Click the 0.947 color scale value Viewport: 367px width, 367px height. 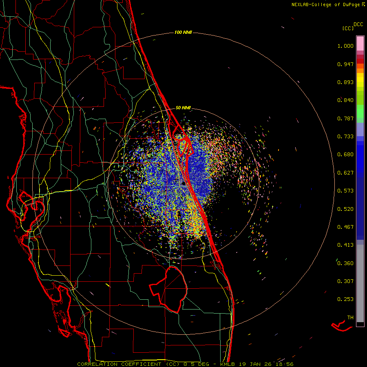tap(345, 64)
